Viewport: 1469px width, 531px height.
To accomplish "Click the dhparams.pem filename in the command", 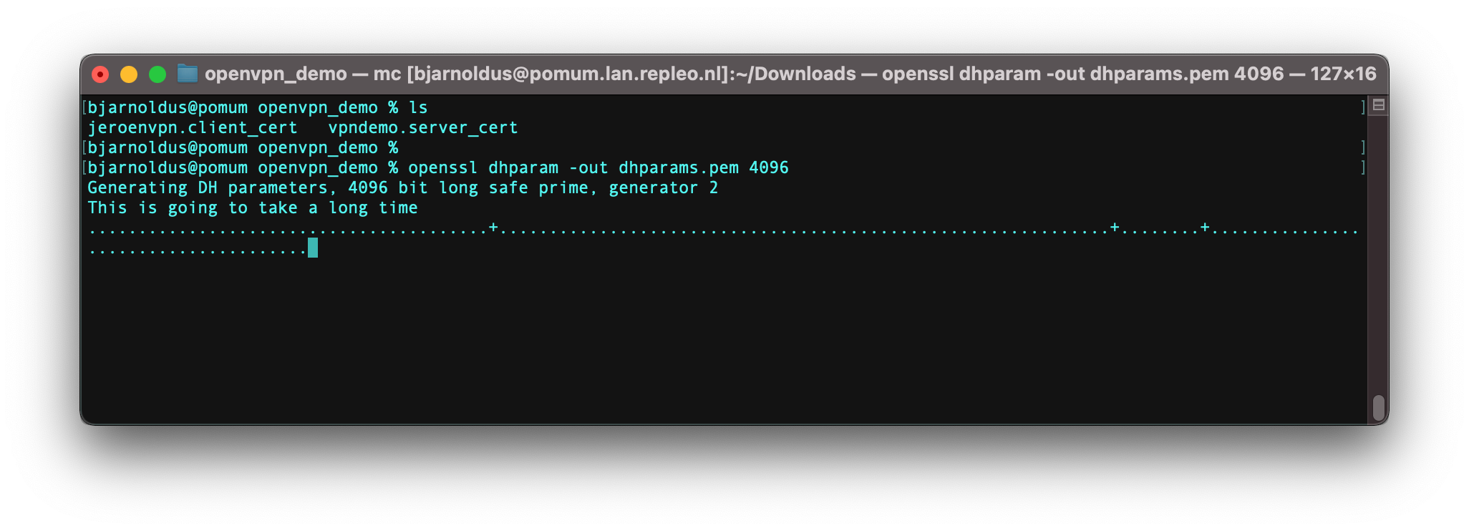I will click(x=679, y=167).
